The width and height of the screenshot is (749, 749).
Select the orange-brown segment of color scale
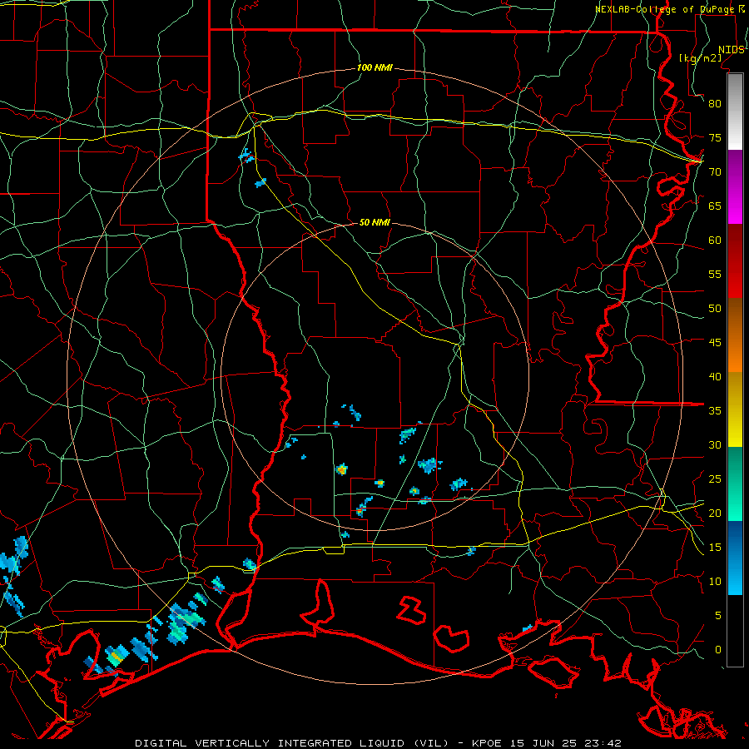pos(735,335)
